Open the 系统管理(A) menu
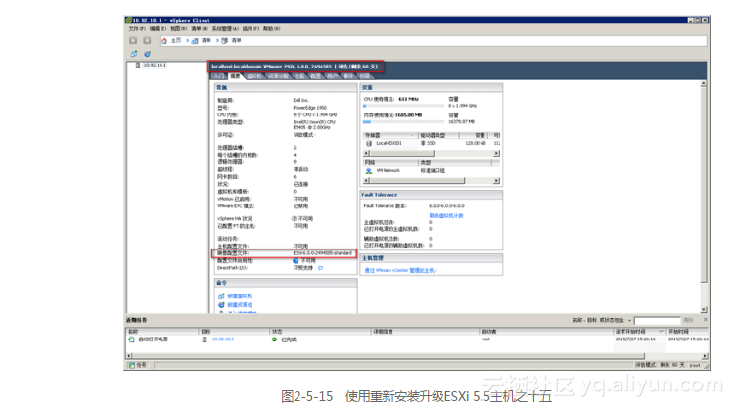Image resolution: width=734 pixels, height=407 pixels. click(x=225, y=29)
